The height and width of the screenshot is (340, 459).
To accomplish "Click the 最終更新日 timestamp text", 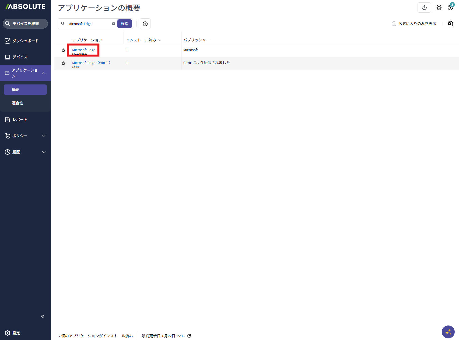I will pos(163,336).
